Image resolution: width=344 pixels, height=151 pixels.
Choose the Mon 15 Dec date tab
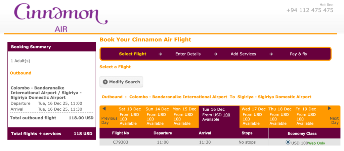184,116
